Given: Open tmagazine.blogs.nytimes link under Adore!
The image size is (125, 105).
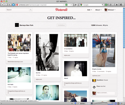Looking at the screenshot, I should coord(73,84).
